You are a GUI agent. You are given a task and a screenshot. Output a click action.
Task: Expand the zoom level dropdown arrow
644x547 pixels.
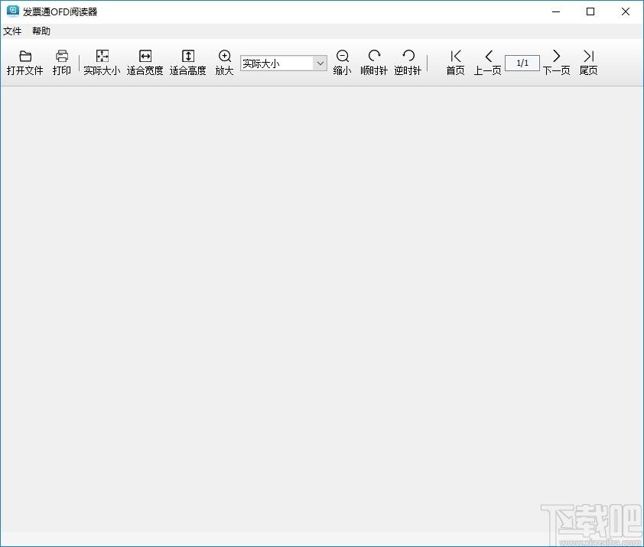[320, 63]
